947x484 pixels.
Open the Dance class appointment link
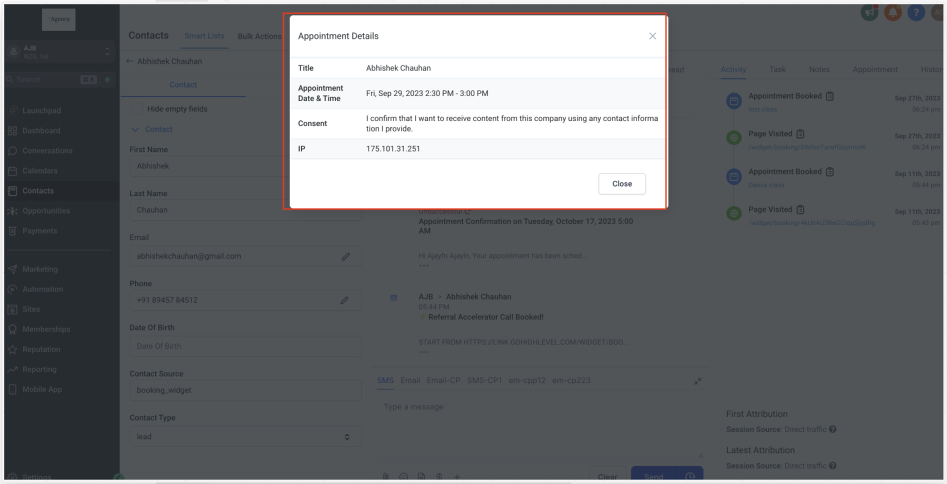[x=766, y=185]
